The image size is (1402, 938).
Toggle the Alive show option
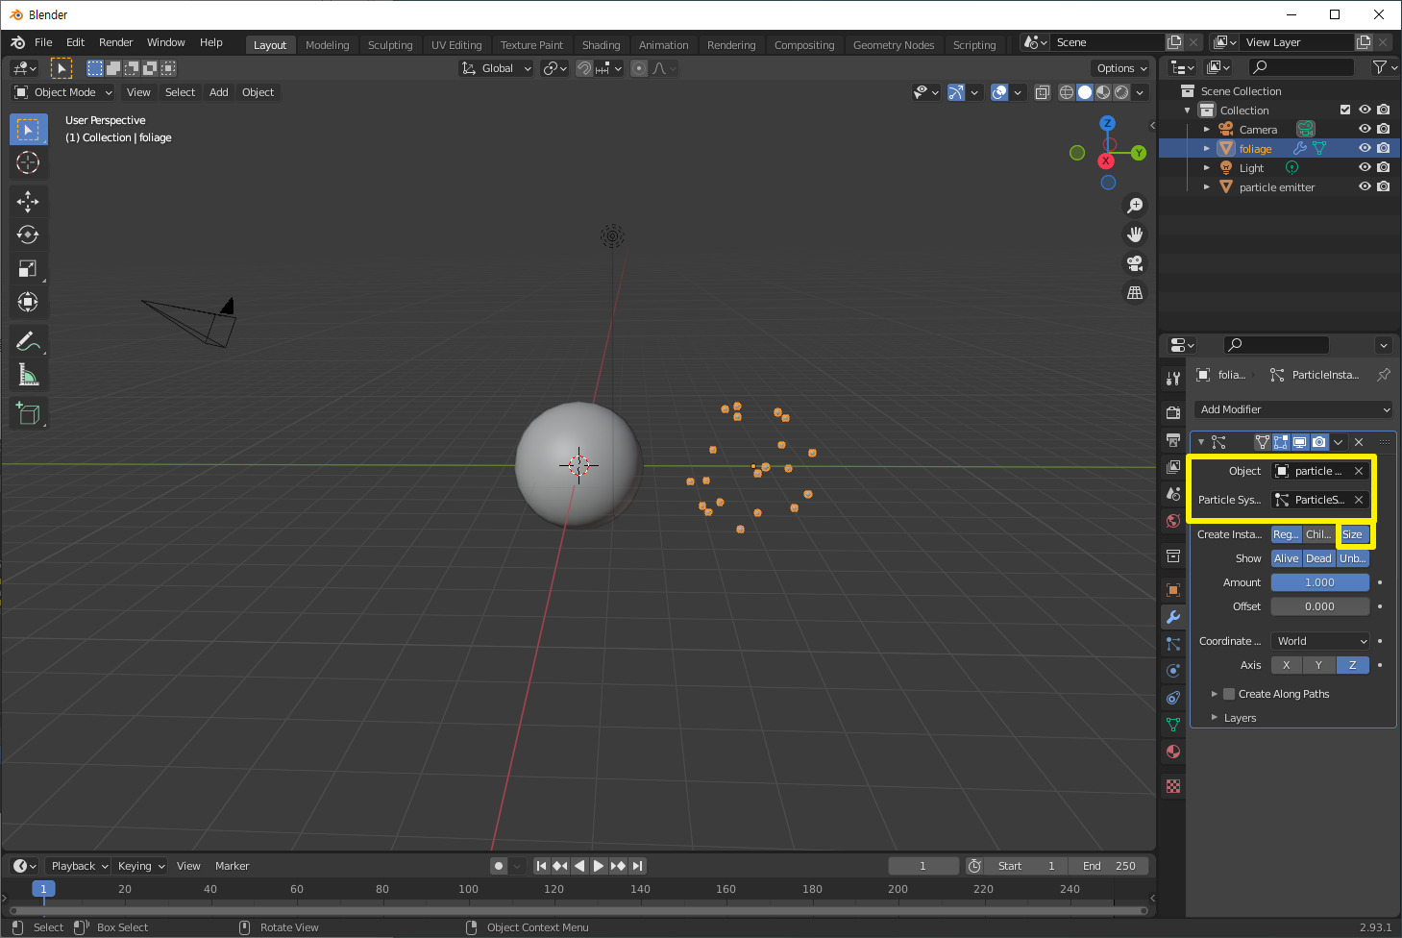pos(1287,558)
